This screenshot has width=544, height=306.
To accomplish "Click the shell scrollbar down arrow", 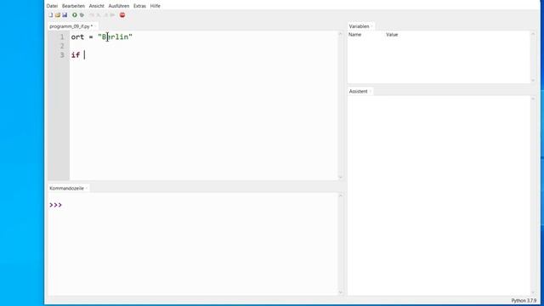I will 340,292.
